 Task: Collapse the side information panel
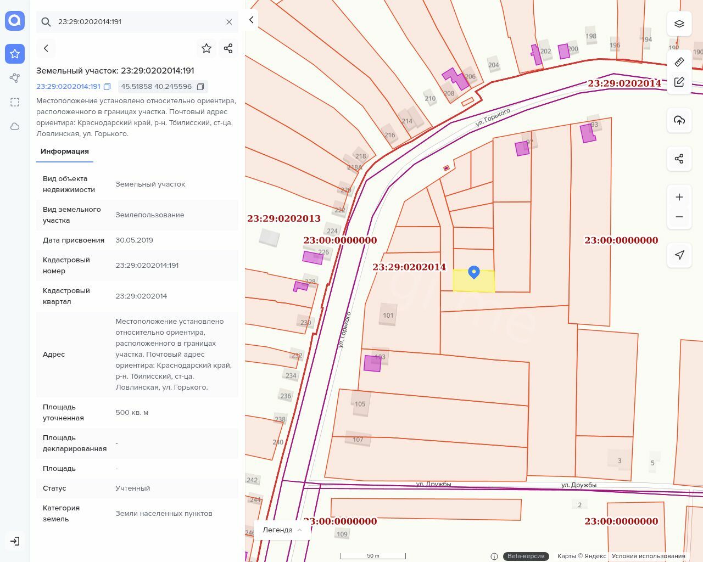pyautogui.click(x=252, y=20)
